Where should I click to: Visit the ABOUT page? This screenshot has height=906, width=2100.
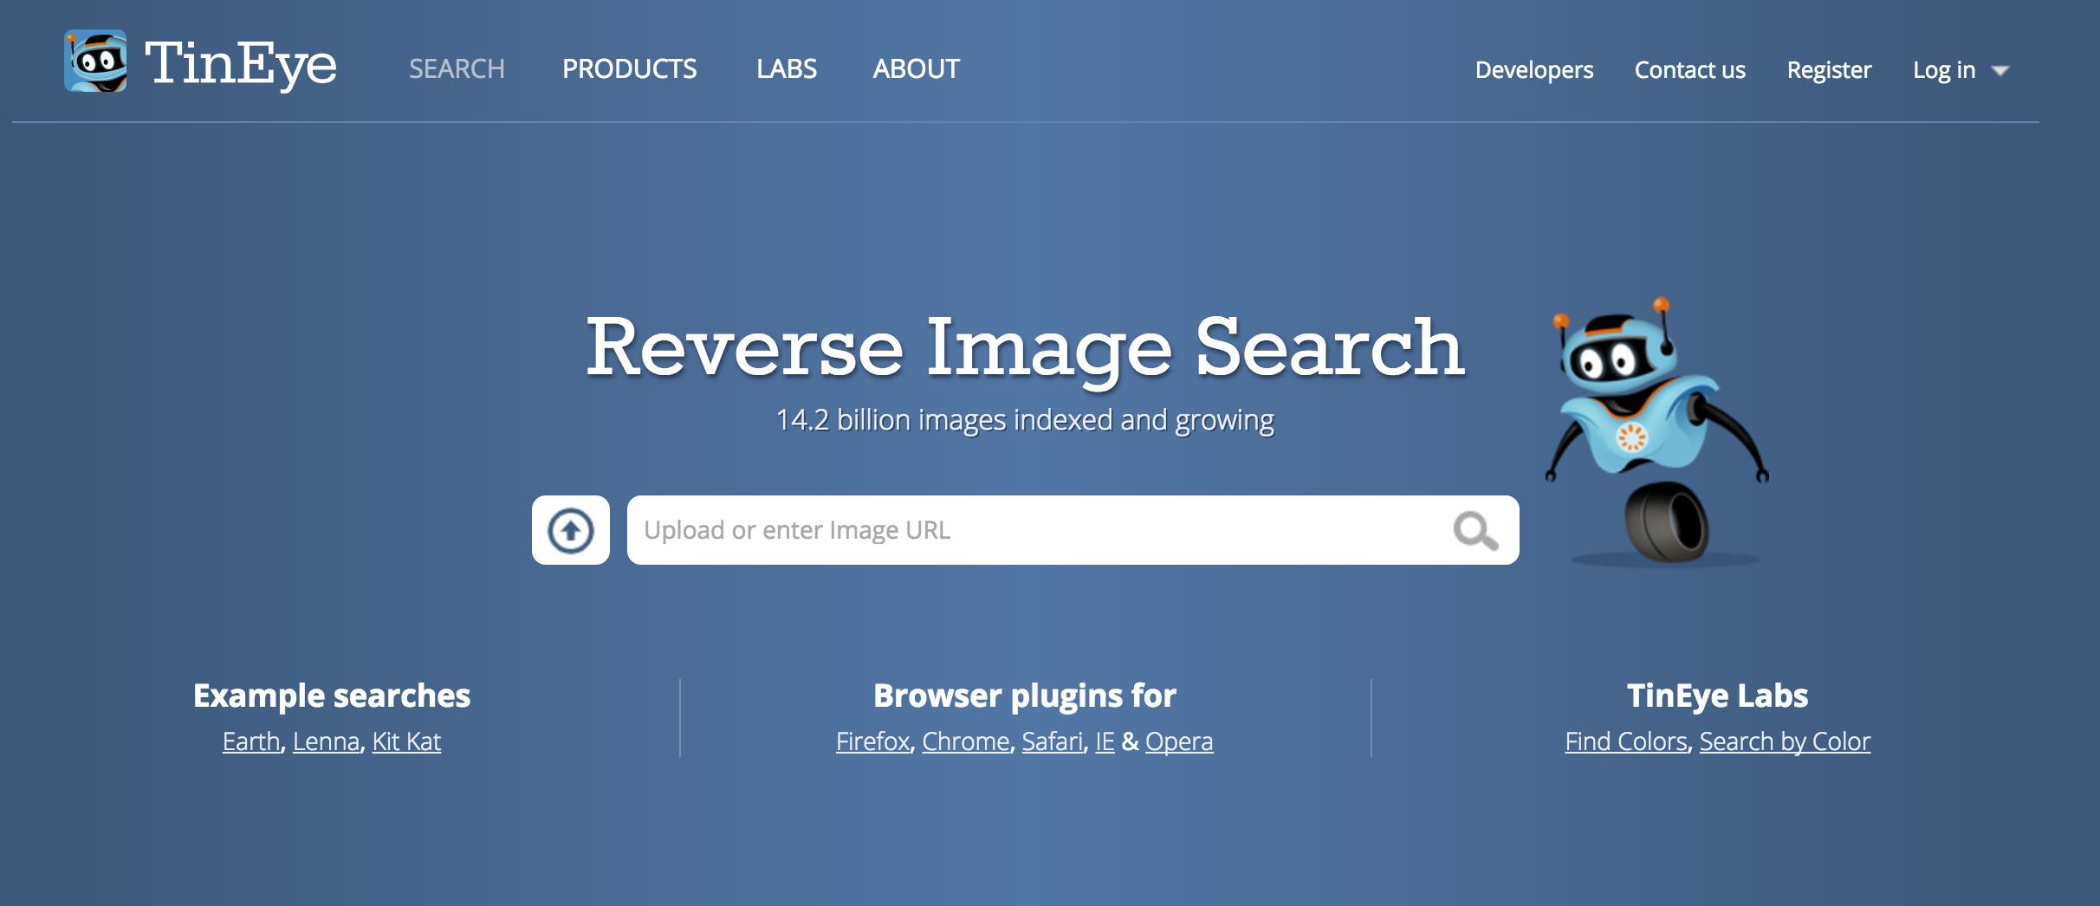click(x=915, y=69)
